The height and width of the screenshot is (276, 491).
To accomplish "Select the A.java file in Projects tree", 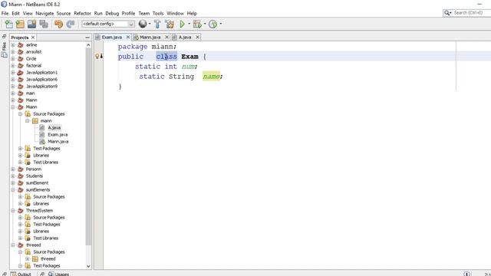I will click(x=54, y=128).
